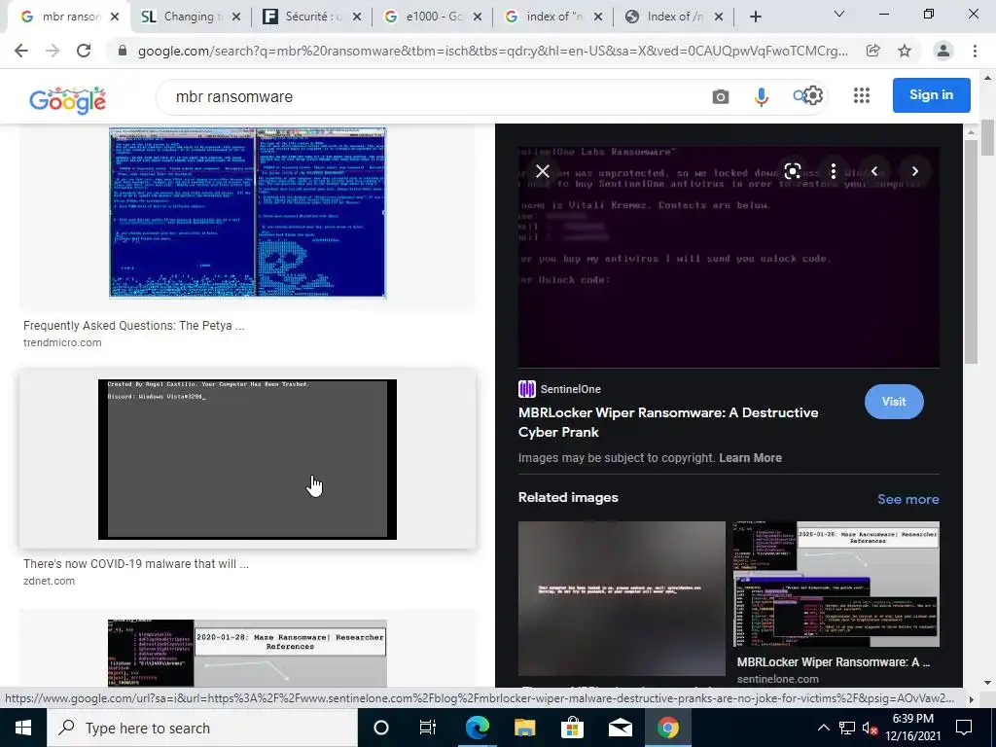Open blurry locked computer related image
Viewport: 996px width, 747px height.
click(622, 598)
